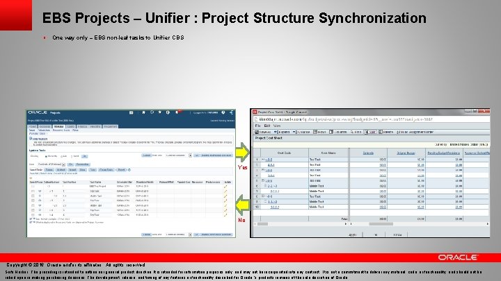
Task: Click Expand icon in cost sheet toolbar
Action: click(x=276, y=132)
